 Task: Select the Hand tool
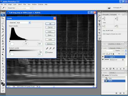pos(3,75)
